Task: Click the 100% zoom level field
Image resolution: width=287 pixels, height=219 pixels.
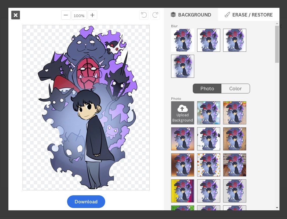Action: (79, 15)
